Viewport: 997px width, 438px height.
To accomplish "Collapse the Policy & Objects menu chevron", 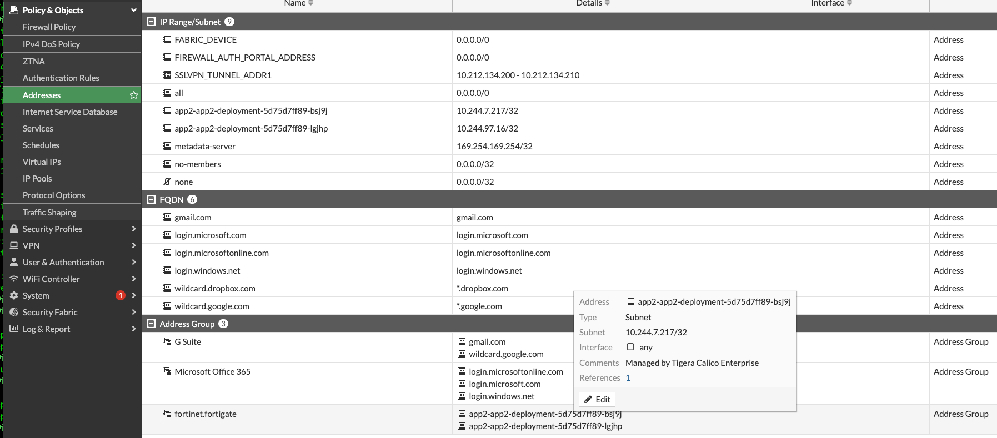I will pos(133,10).
